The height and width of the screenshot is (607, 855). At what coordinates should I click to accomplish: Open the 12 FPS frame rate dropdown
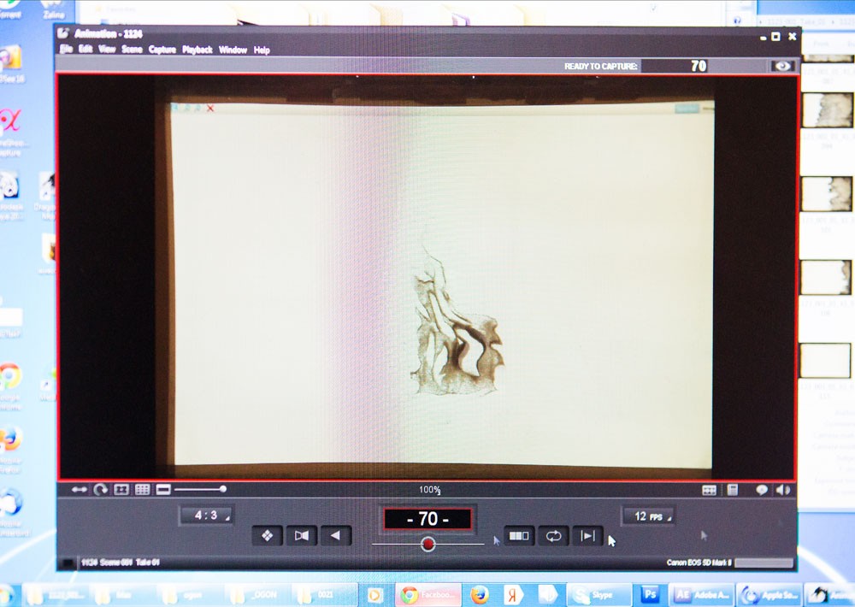[x=647, y=516]
